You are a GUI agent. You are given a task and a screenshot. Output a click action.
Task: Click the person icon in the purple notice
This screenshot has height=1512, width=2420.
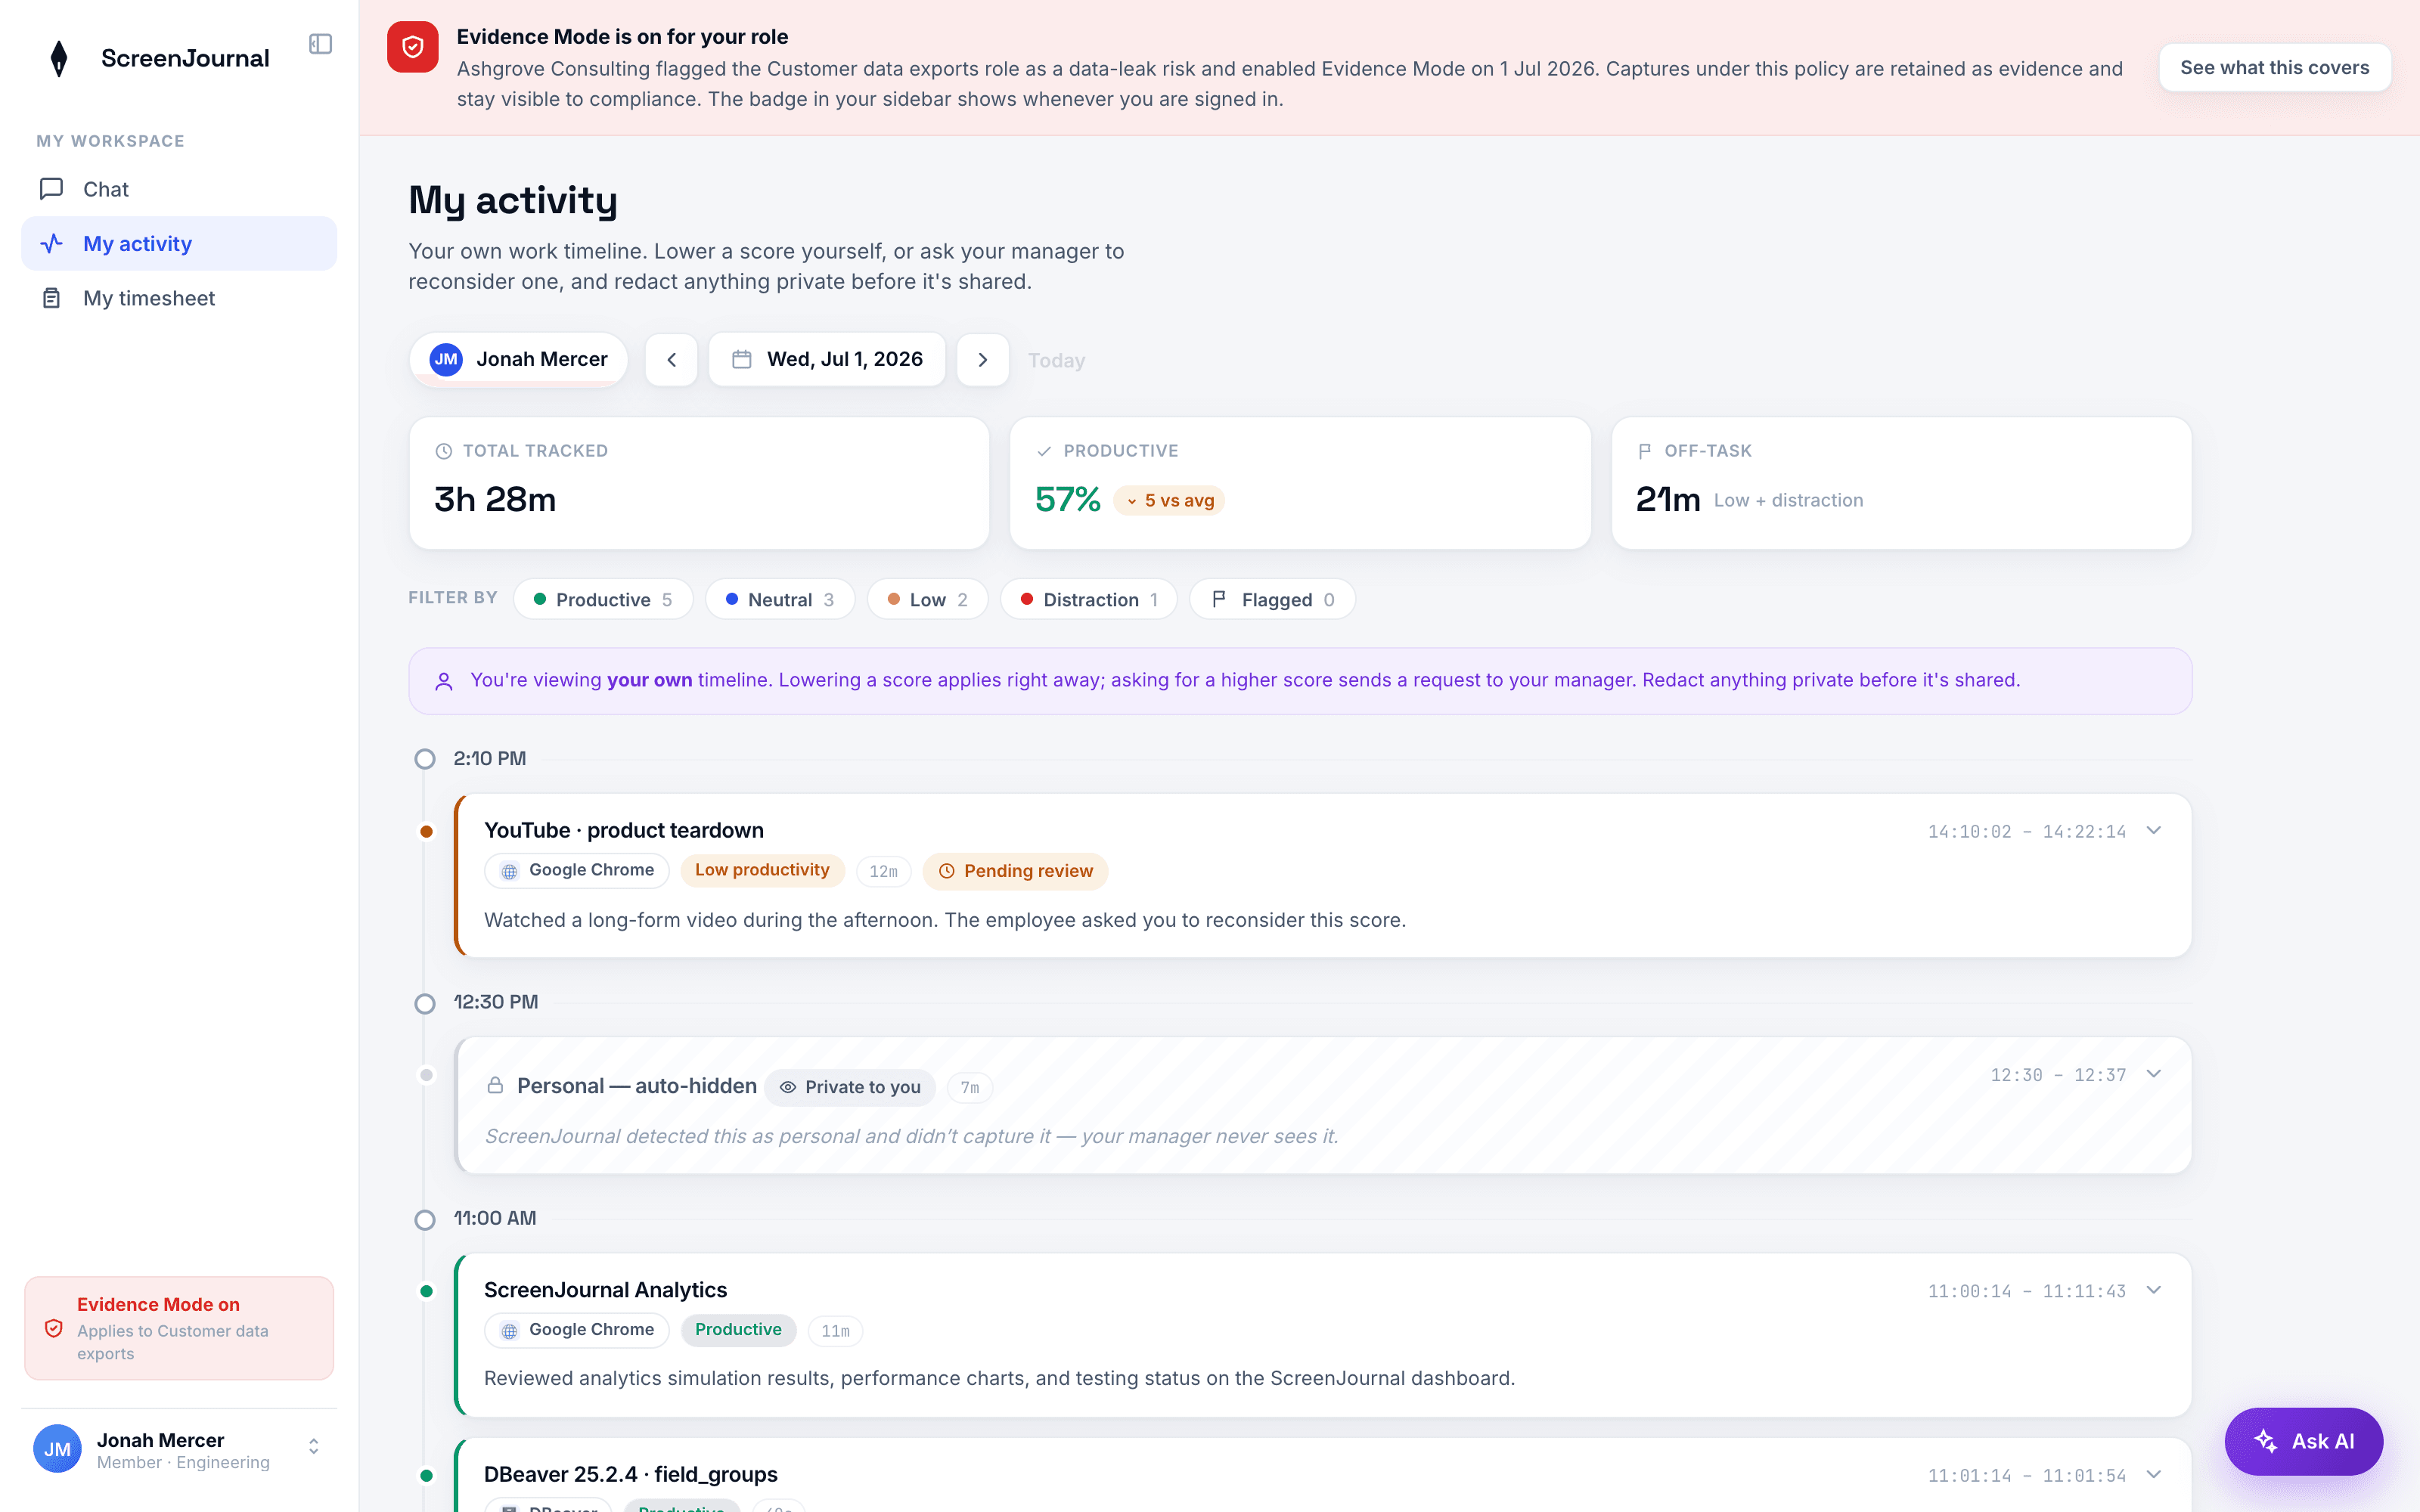coord(444,681)
